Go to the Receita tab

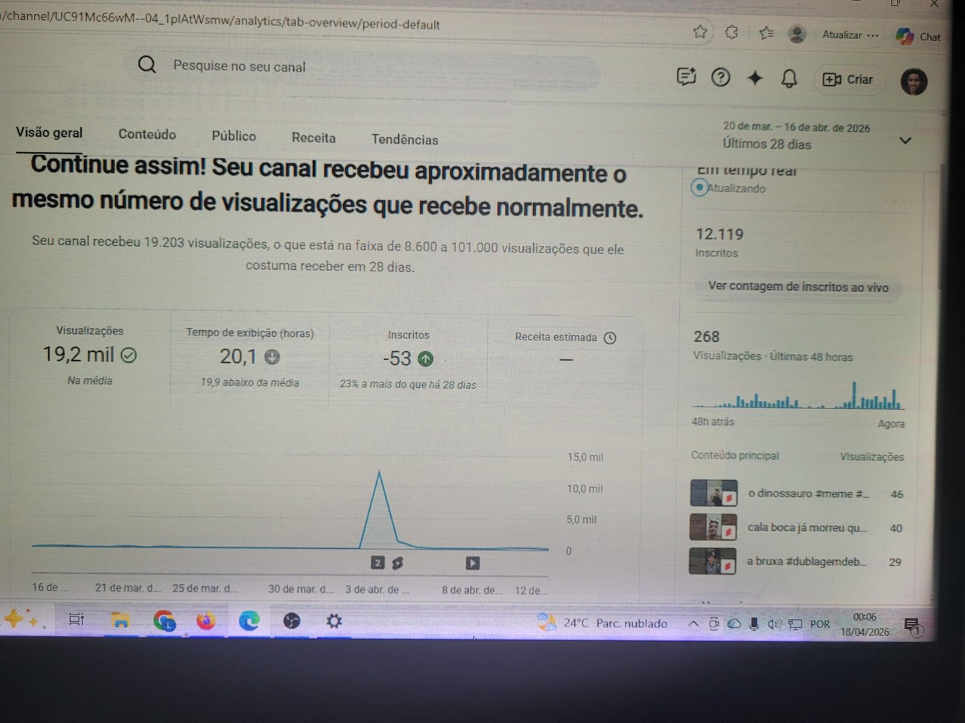(x=314, y=137)
